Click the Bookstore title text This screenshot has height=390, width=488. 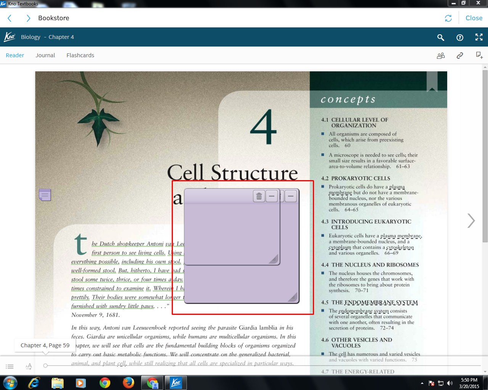(54, 18)
